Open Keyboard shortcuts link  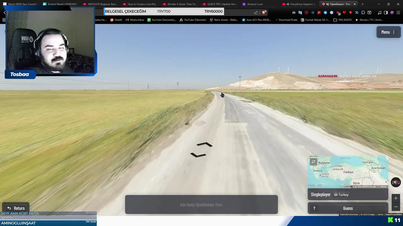349,214
